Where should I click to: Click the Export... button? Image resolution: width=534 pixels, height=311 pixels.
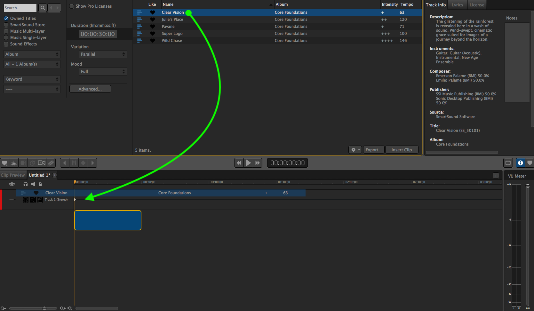374,150
